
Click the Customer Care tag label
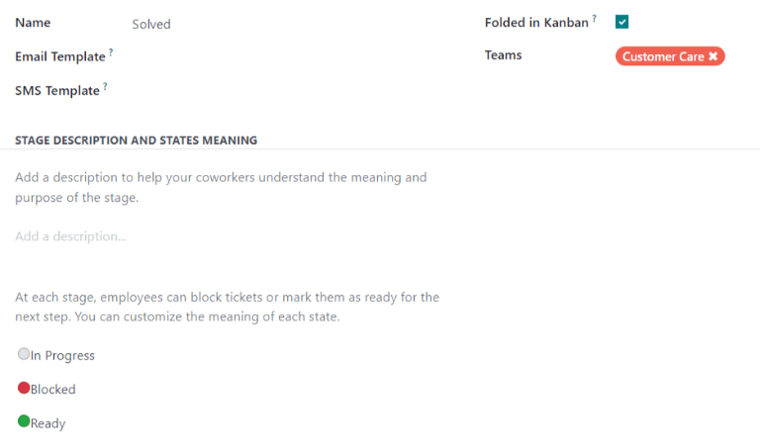pos(662,57)
